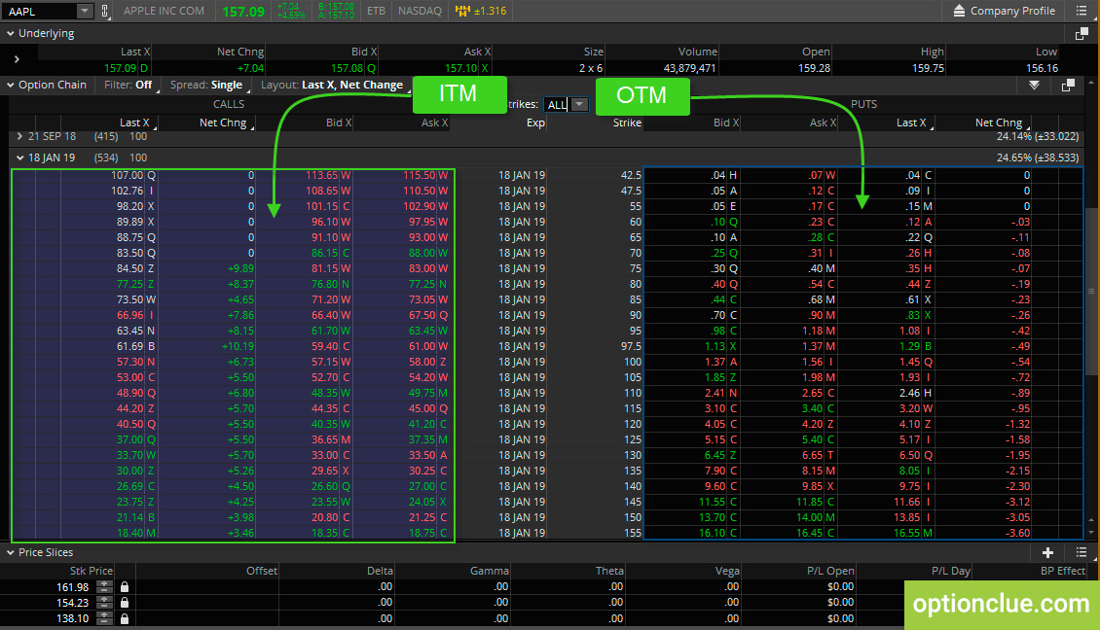Collapse the 18 JAN 19 expiration row
This screenshot has width=1100, height=630.
click(19, 157)
